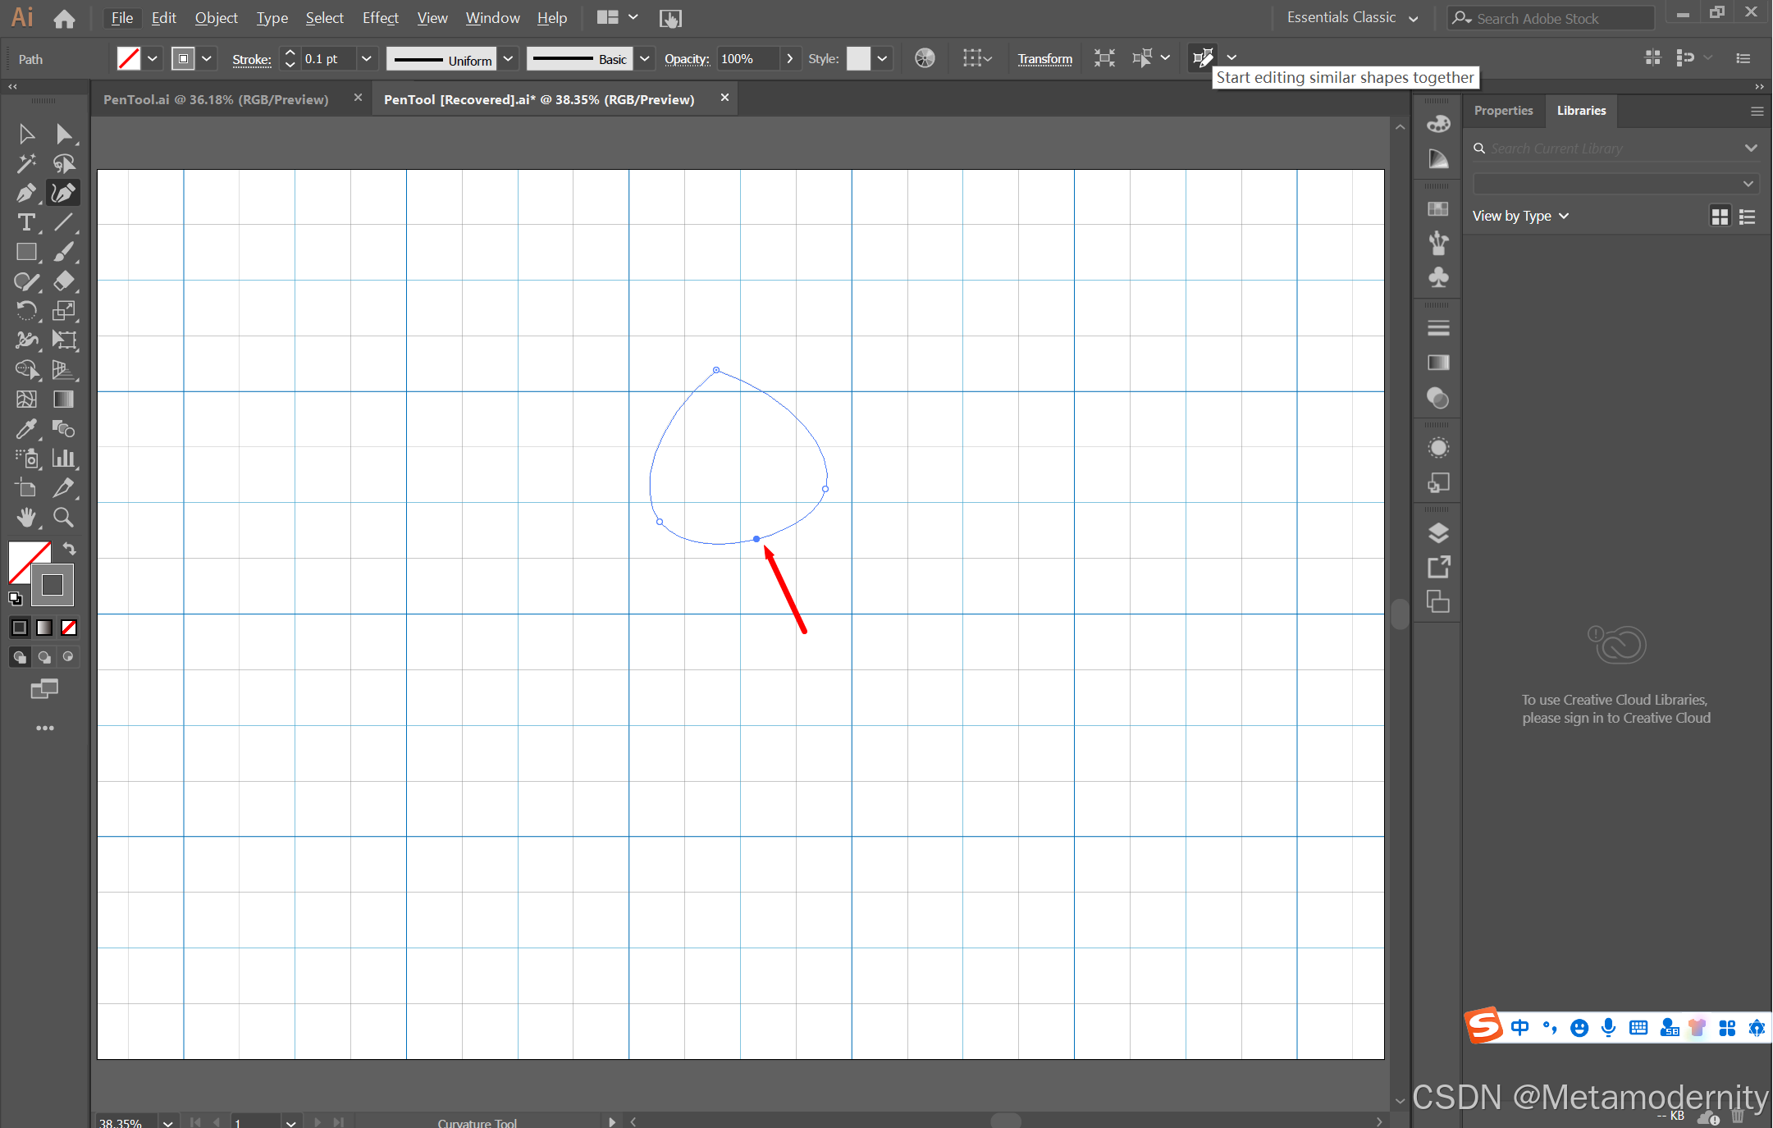The height and width of the screenshot is (1128, 1773).
Task: Select the Type tool
Action: click(x=26, y=222)
